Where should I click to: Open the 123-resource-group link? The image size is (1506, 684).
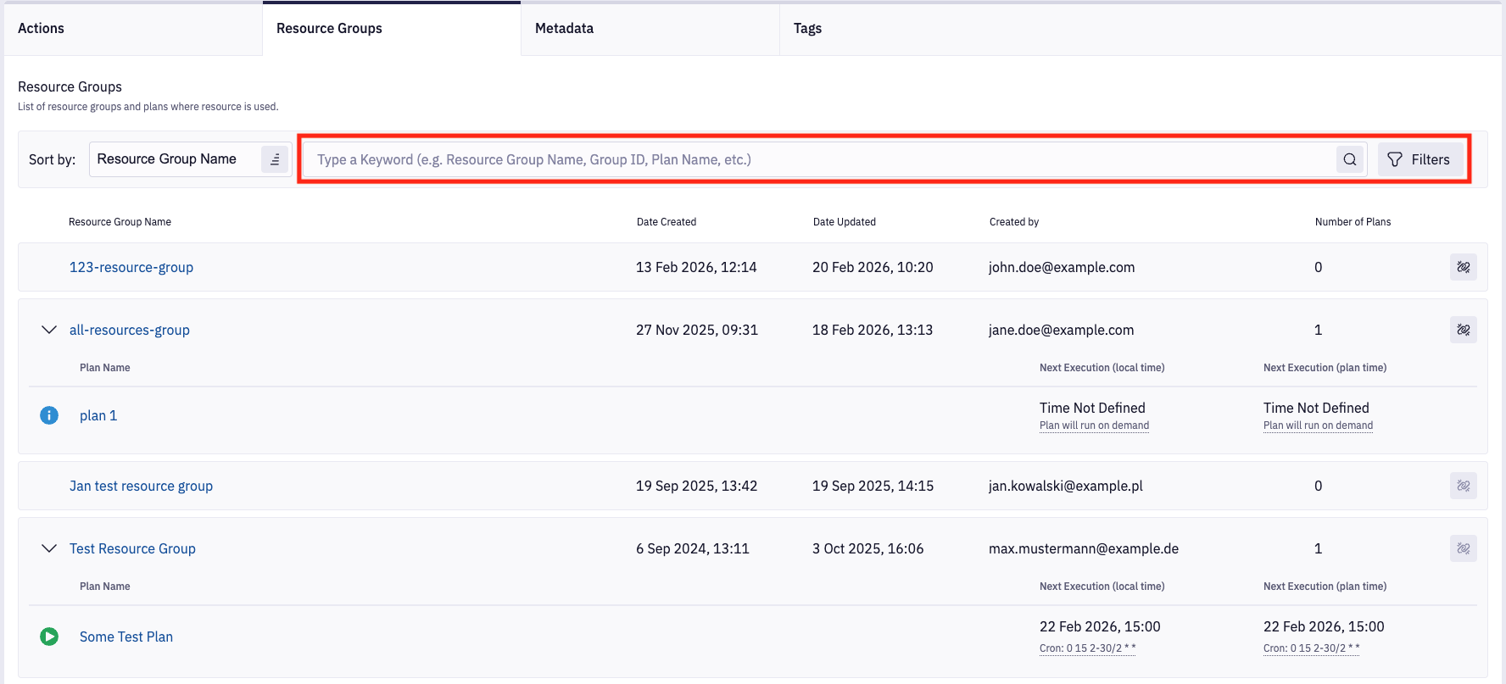coord(131,267)
